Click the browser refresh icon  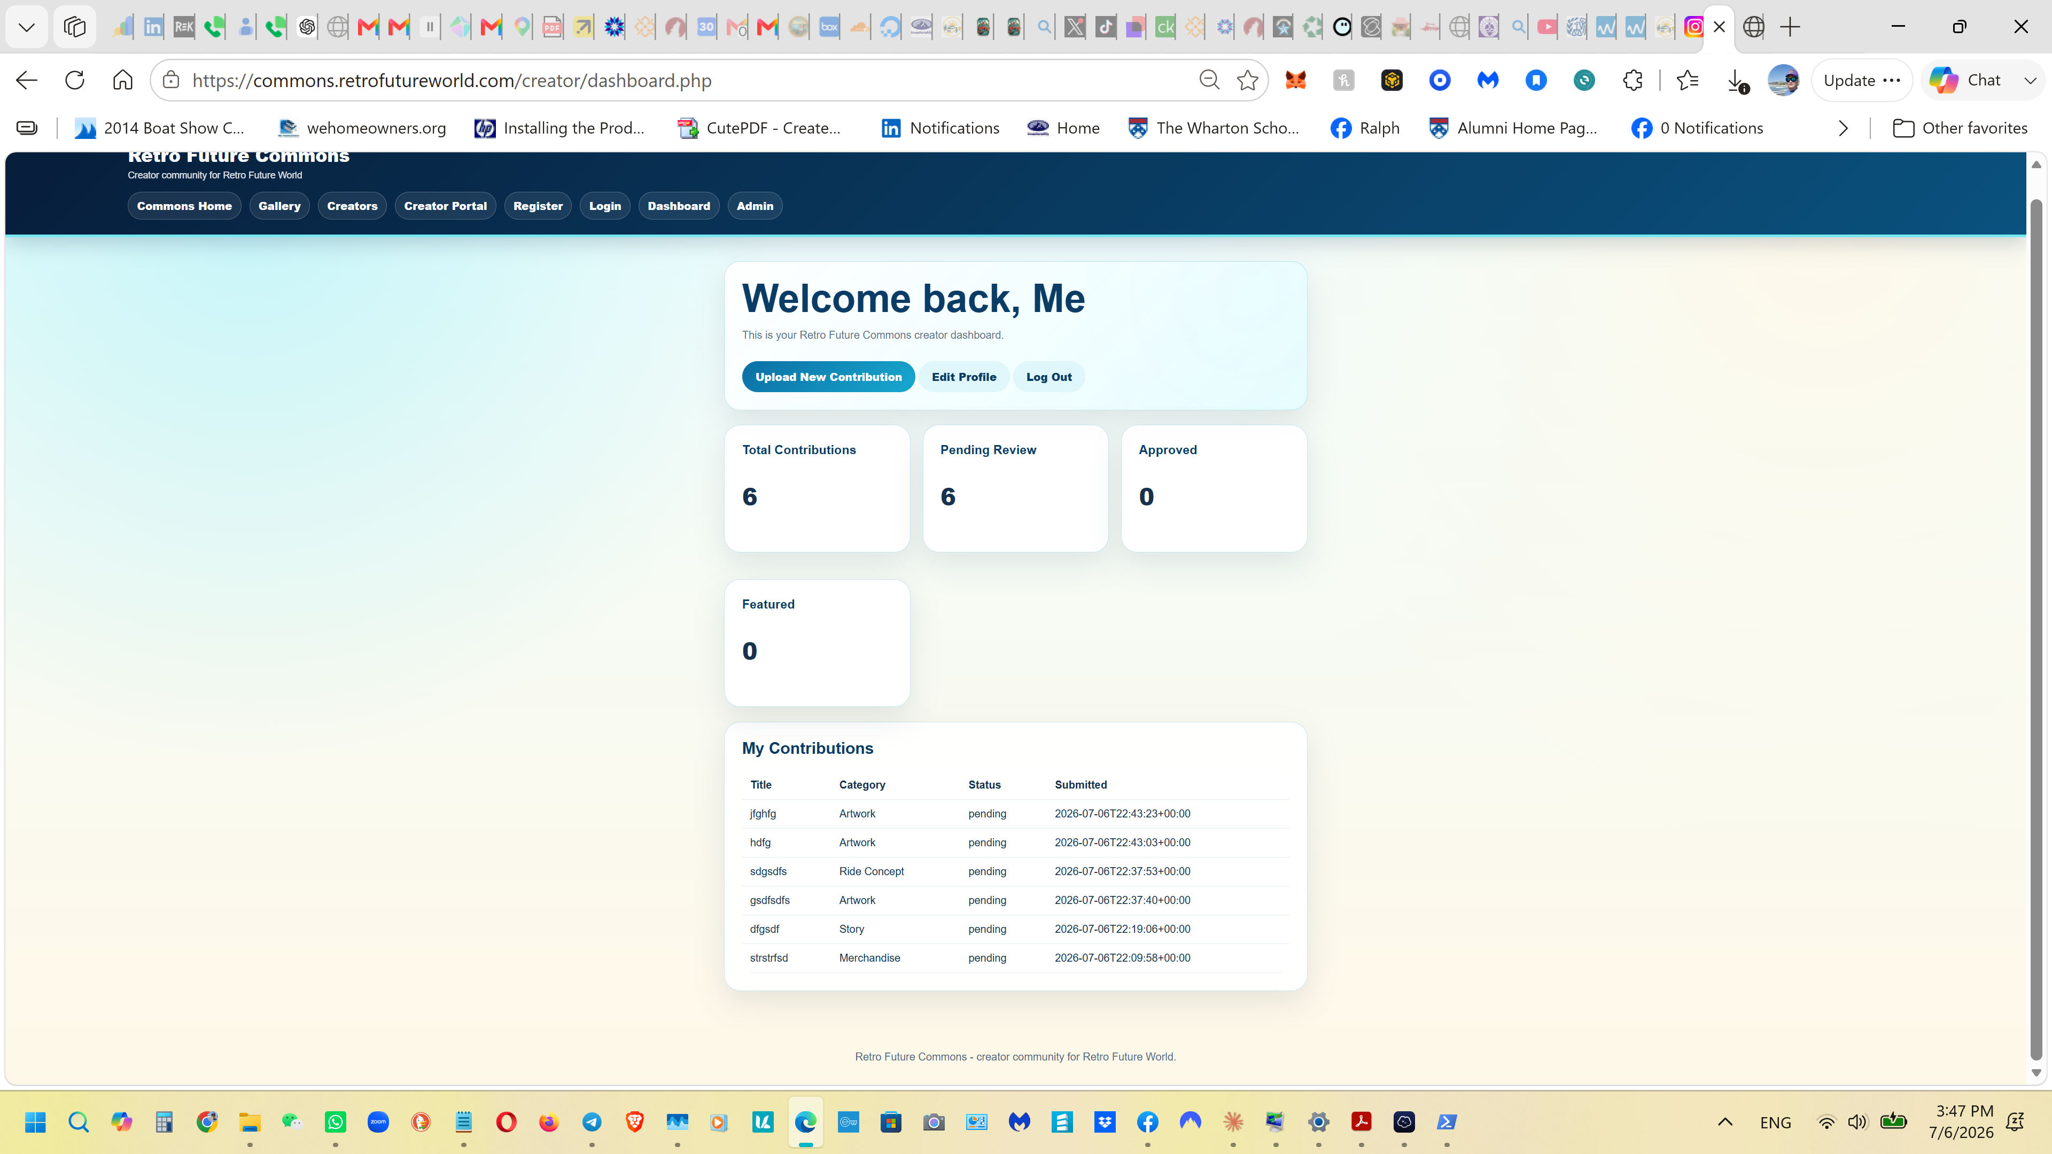75,80
